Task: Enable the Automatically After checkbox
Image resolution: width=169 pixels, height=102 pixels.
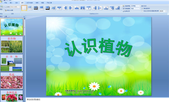Action: click(x=142, y=11)
